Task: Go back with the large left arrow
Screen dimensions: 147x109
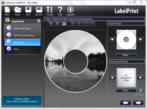Action: (x=125, y=103)
